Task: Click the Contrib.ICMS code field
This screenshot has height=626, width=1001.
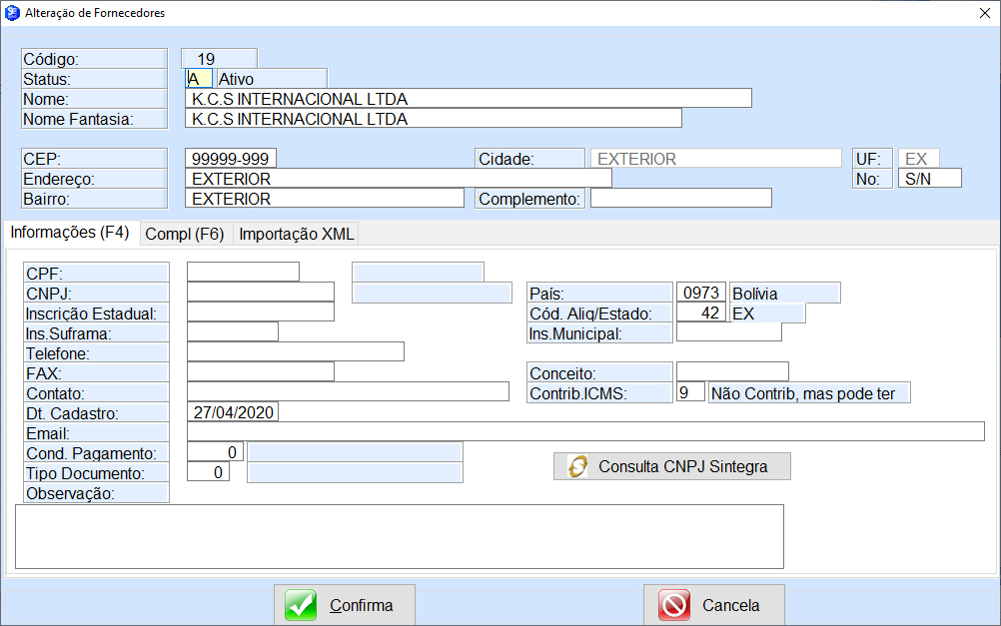Action: click(x=690, y=392)
